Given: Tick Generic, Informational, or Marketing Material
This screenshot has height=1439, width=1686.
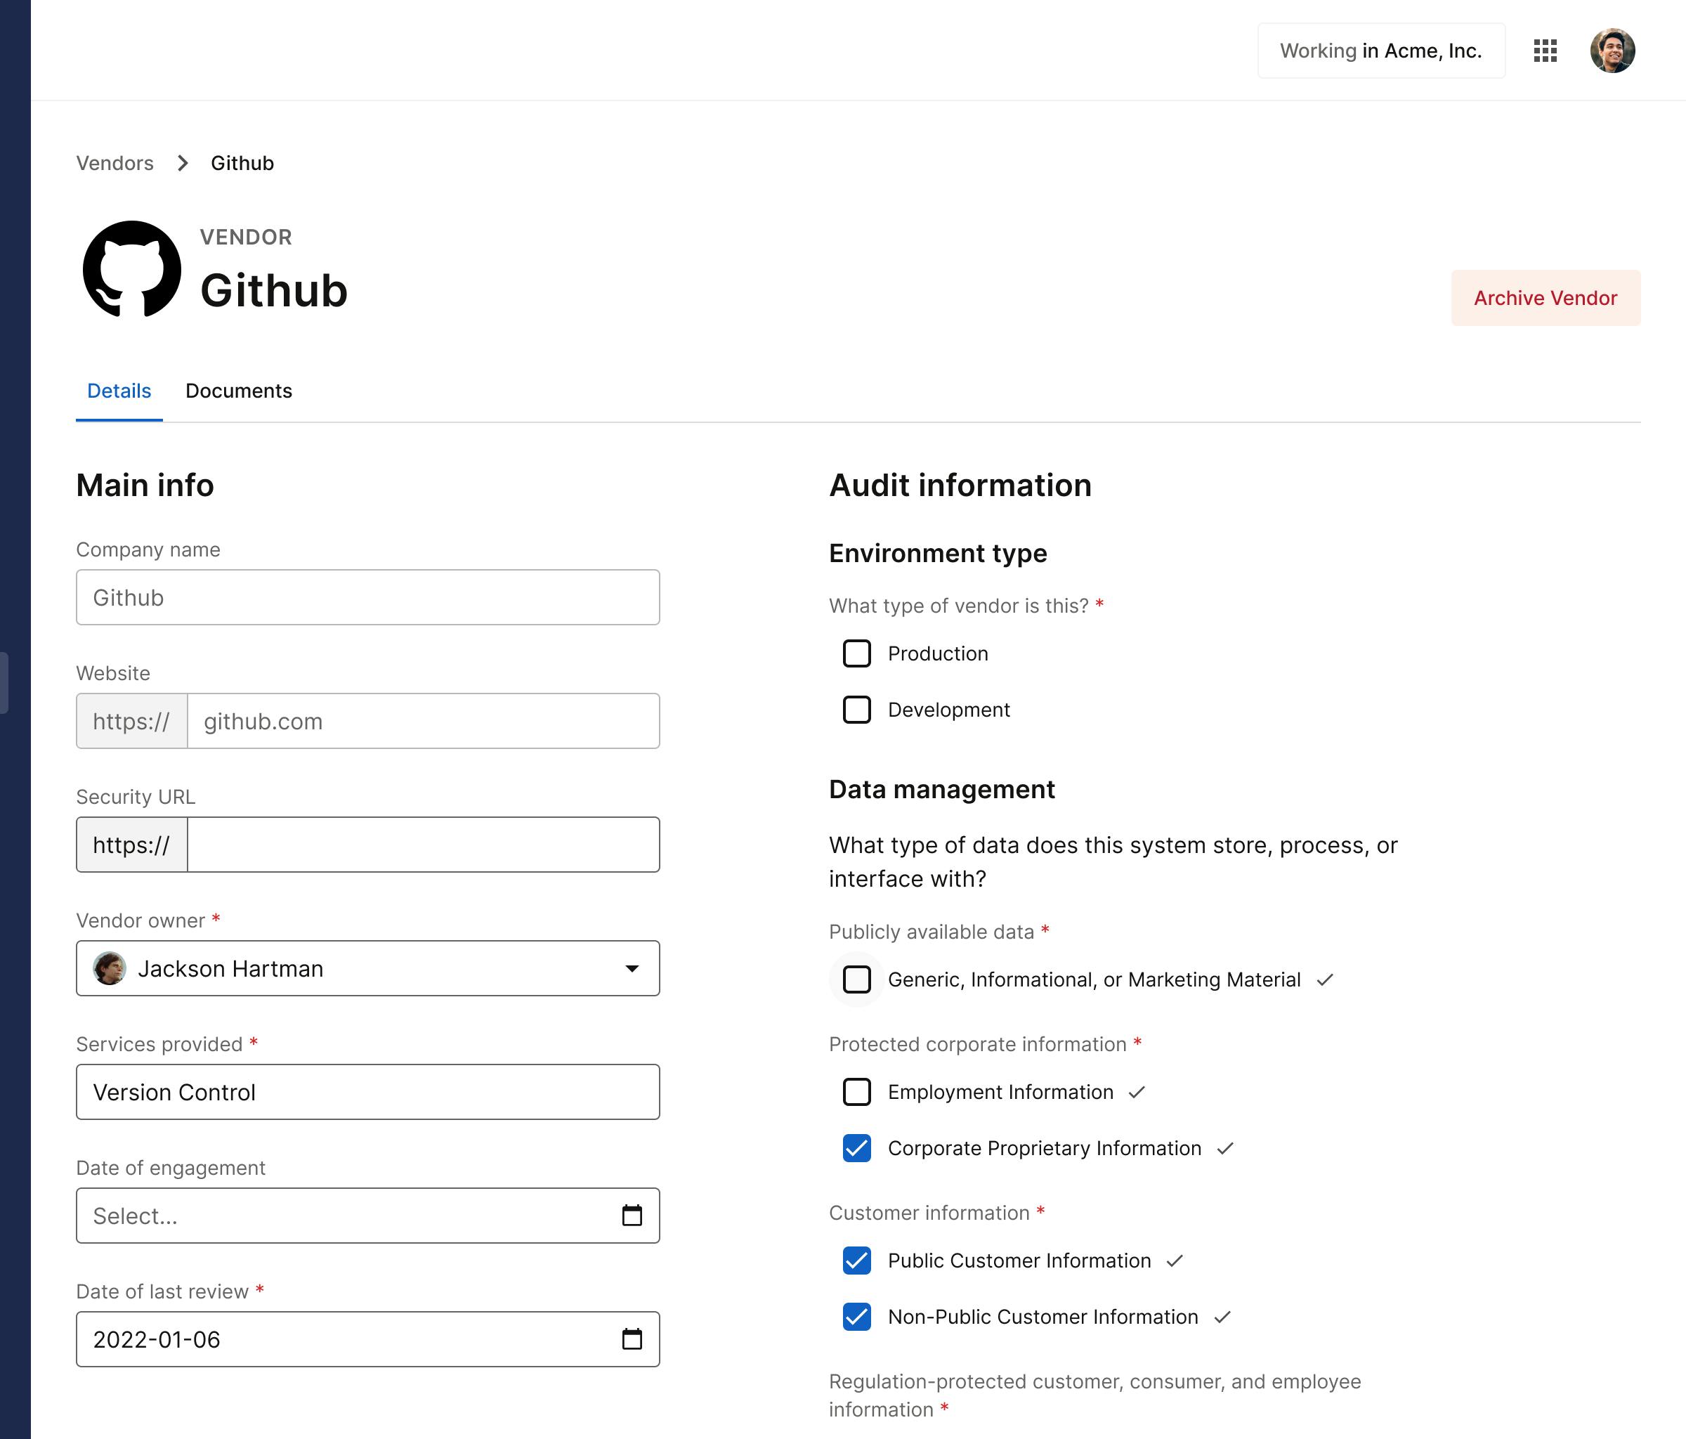Looking at the screenshot, I should (856, 979).
